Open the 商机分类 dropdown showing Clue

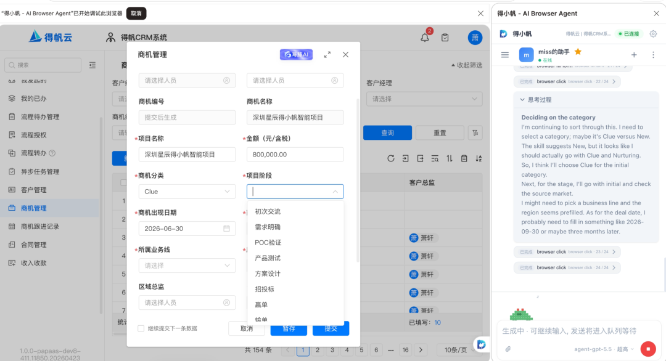(187, 192)
